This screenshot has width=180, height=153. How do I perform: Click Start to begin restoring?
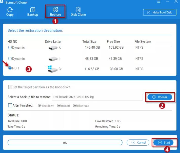(x=163, y=143)
